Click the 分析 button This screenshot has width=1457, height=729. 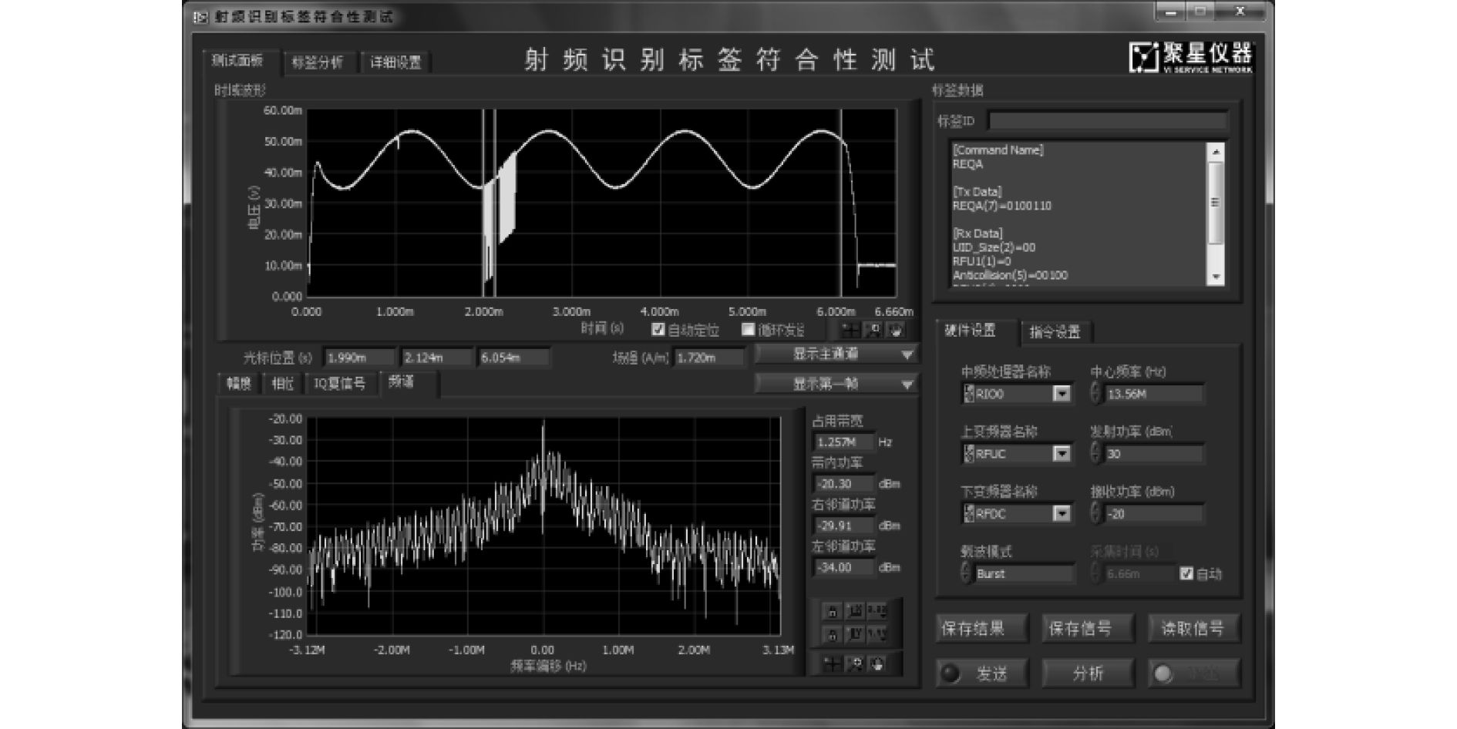point(1088,674)
